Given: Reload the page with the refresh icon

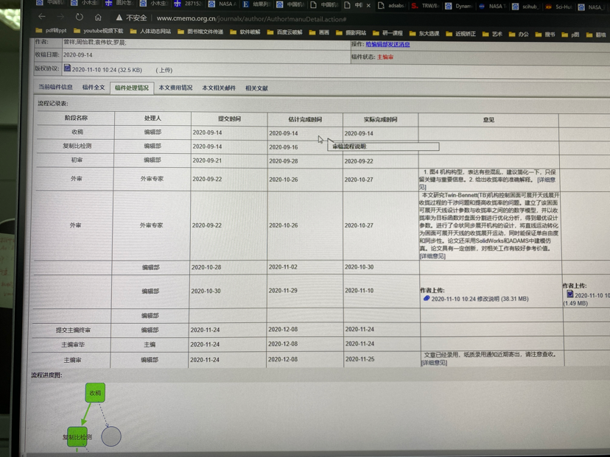Looking at the screenshot, I should (80, 17).
